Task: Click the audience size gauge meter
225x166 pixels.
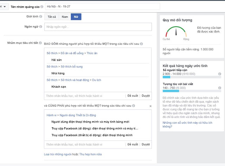Action: (176, 31)
